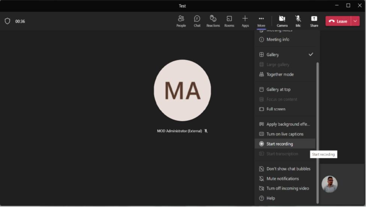Share screen content
This screenshot has width=366, height=207.
314,21
